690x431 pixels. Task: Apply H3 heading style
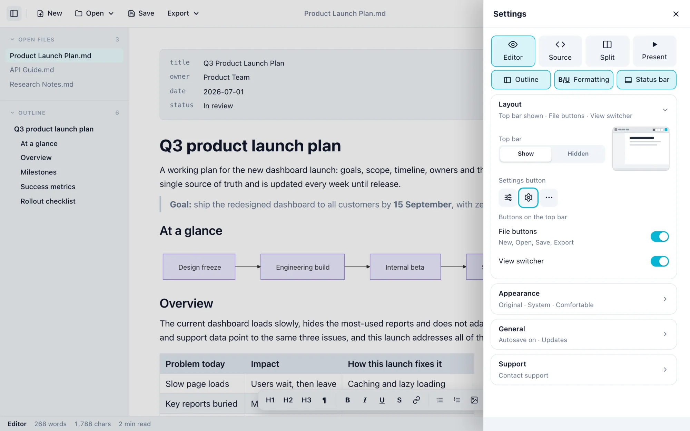point(306,400)
